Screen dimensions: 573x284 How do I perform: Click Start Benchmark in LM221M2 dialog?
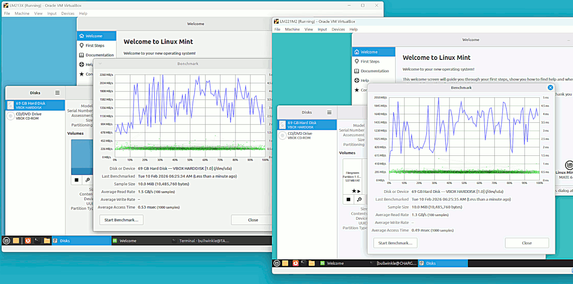point(395,243)
